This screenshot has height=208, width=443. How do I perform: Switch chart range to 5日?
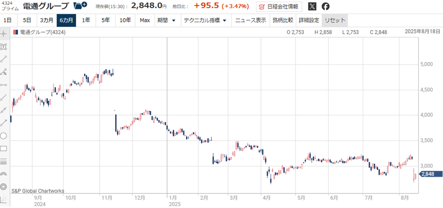tap(27, 20)
